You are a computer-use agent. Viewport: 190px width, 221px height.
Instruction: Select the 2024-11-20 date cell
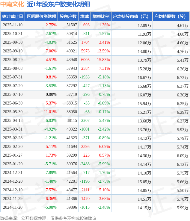13,207
